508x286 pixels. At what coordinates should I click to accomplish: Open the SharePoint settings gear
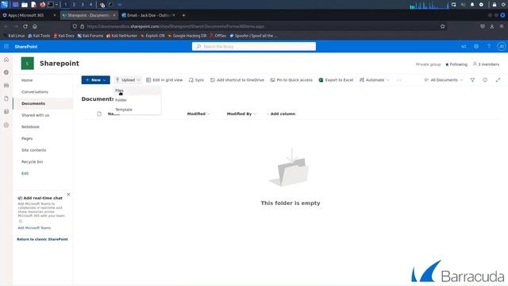(x=476, y=46)
